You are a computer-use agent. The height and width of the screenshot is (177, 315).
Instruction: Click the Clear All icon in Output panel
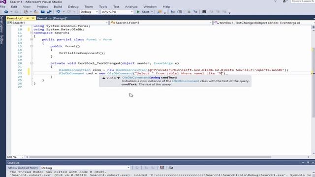point(162,168)
